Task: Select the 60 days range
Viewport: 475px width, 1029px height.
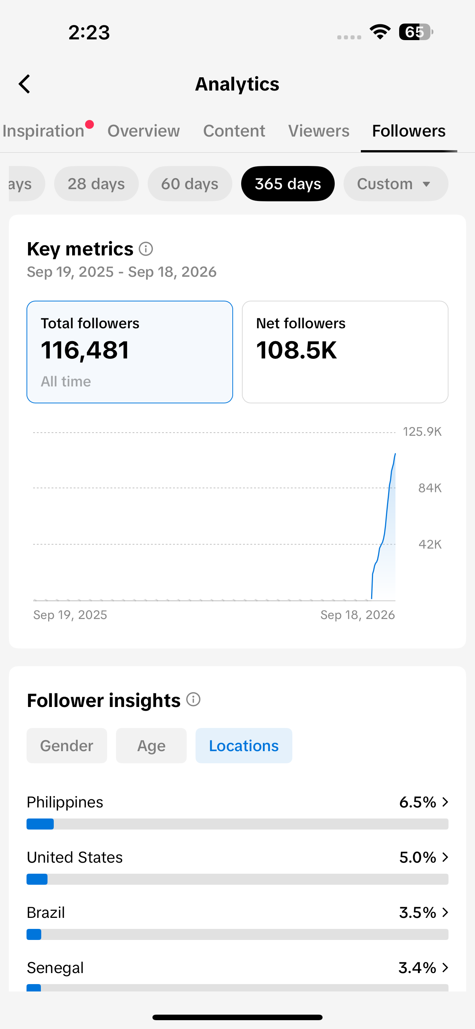Action: [x=190, y=184]
